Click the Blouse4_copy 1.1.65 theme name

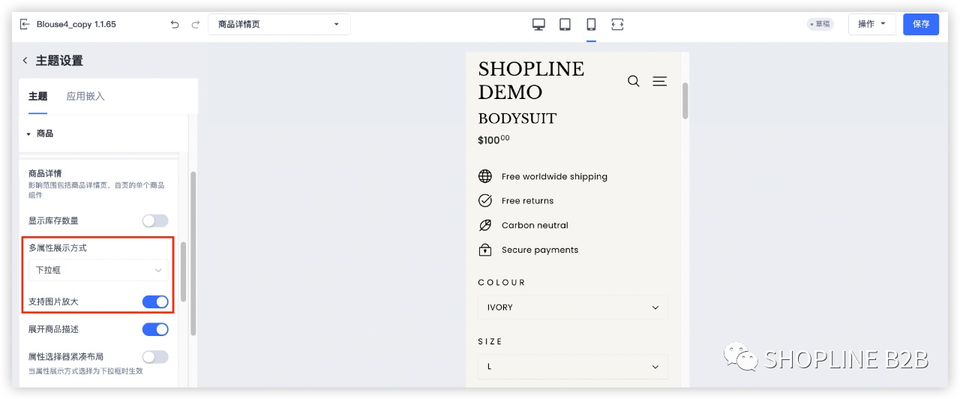[76, 24]
